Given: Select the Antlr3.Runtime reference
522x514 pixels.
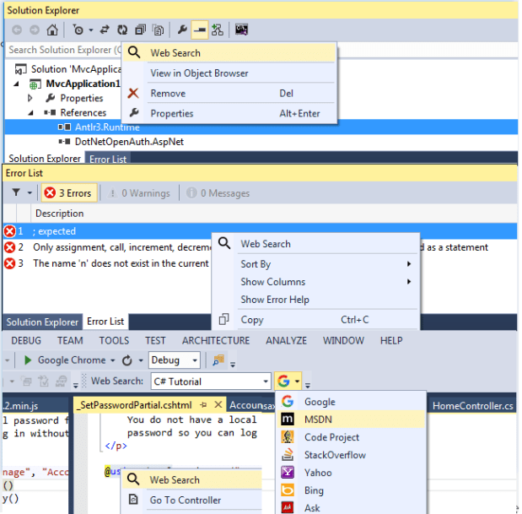Looking at the screenshot, I should [x=107, y=127].
